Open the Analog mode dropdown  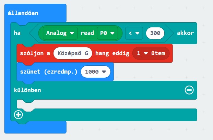pos(60,33)
